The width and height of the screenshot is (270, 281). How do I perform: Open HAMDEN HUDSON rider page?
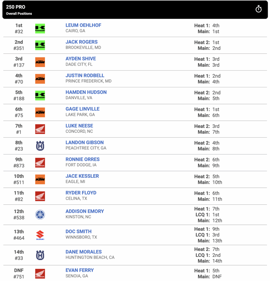[86, 92]
